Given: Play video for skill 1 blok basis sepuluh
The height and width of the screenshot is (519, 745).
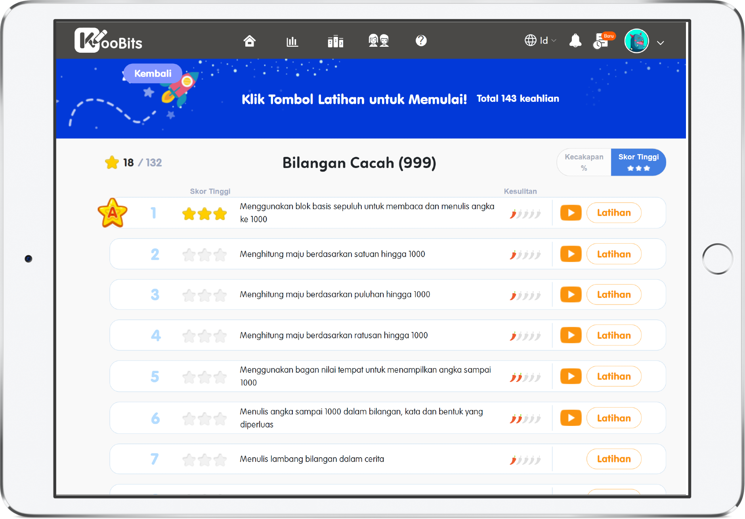Looking at the screenshot, I should coord(571,213).
